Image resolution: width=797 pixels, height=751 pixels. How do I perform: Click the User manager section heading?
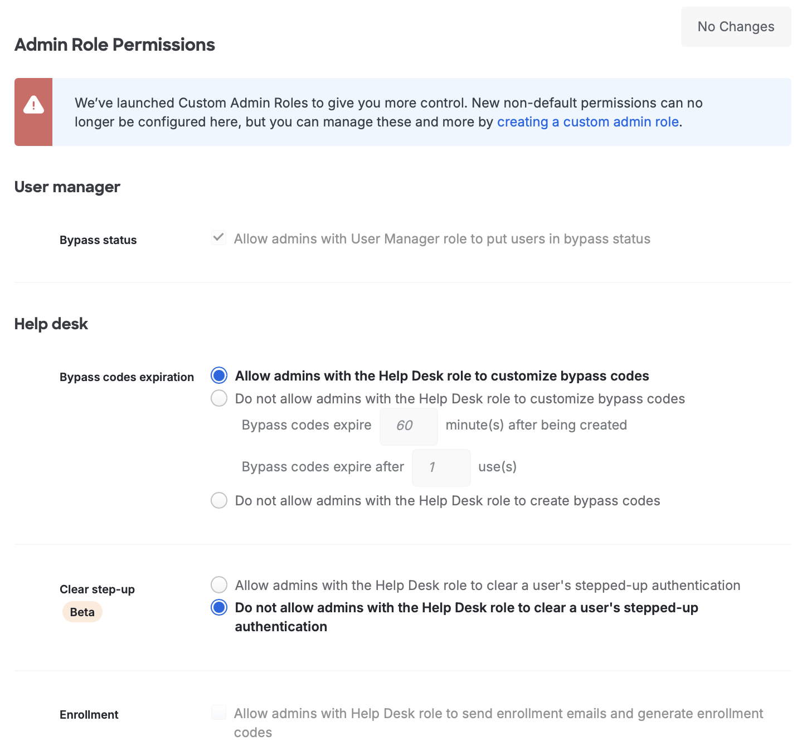[67, 187]
